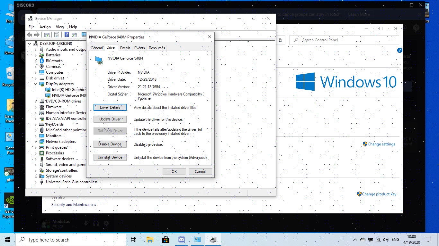
Task: Collapse the Display adapters tree node arrow
Action: 36,84
